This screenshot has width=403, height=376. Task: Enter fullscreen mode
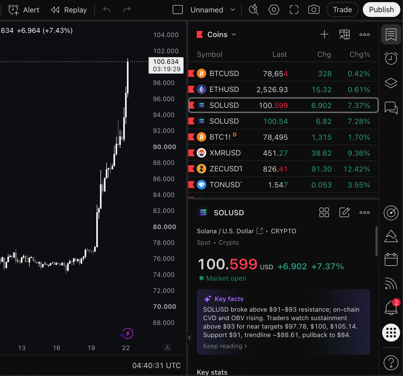pos(294,10)
